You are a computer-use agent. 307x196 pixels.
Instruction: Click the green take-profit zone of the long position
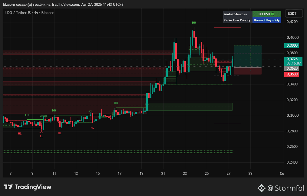tap(248, 56)
